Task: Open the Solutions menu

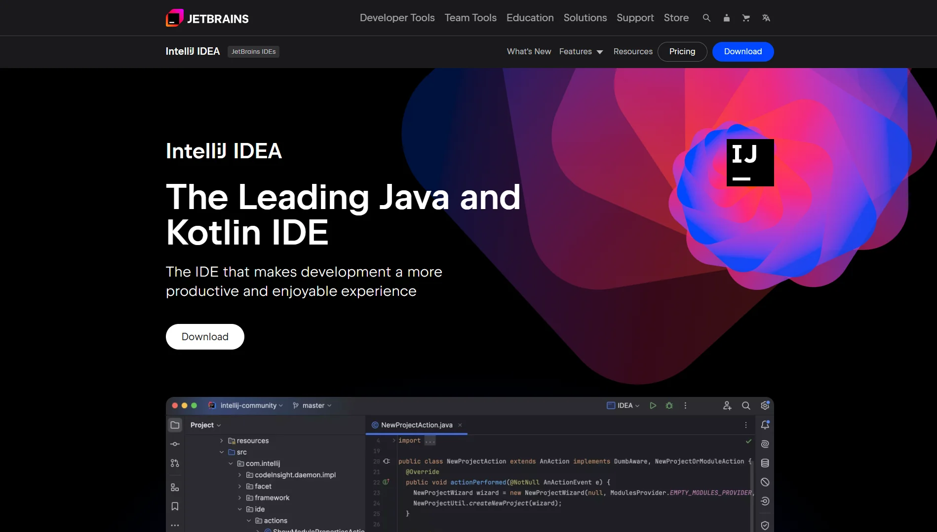Action: (x=585, y=18)
